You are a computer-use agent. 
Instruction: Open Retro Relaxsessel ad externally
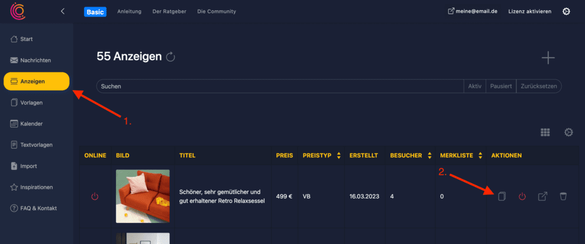click(543, 196)
